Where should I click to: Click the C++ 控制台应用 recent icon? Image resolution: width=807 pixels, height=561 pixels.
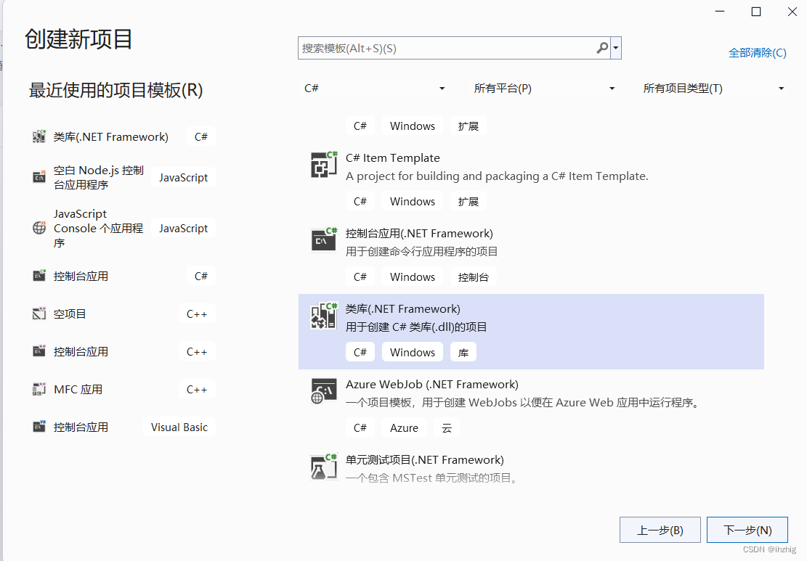(39, 351)
